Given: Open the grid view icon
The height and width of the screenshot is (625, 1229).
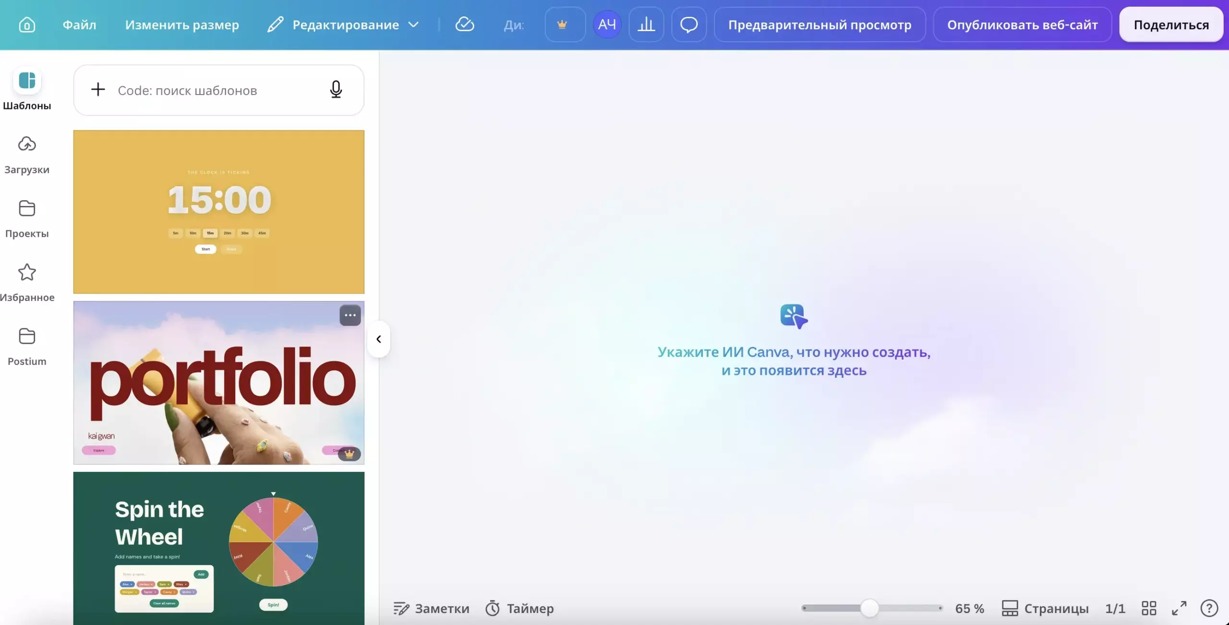Looking at the screenshot, I should point(1149,608).
